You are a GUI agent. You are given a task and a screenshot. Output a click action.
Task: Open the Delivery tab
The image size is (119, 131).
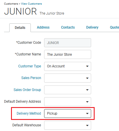(x=92, y=27)
